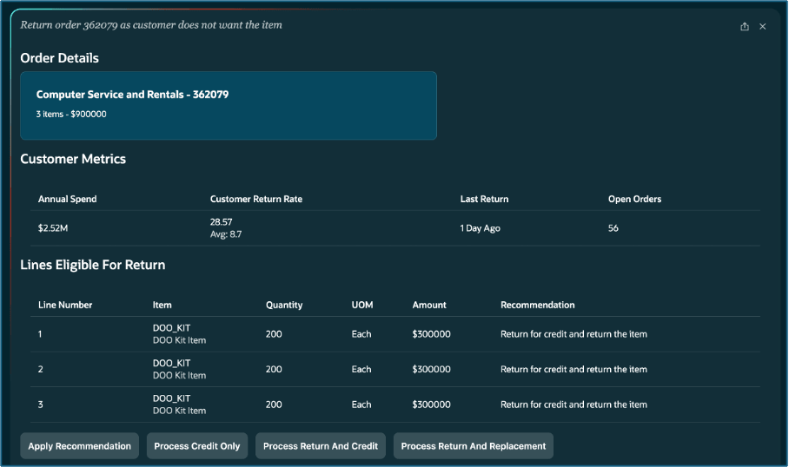The image size is (789, 467).
Task: Click the '1 Day Ago' value
Action: [480, 228]
